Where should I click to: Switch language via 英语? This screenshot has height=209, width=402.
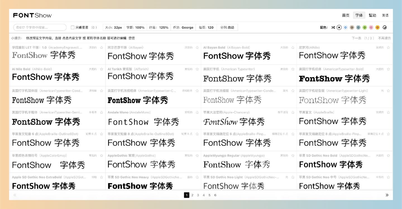(x=385, y=15)
